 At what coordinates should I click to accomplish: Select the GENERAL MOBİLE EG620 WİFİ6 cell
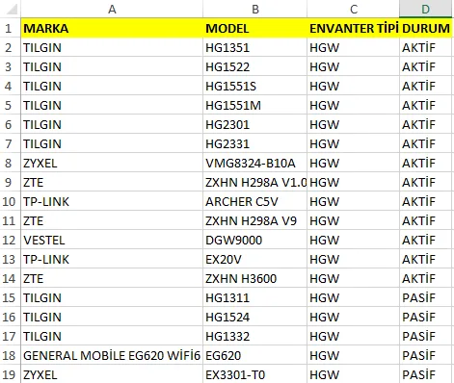[x=112, y=355]
